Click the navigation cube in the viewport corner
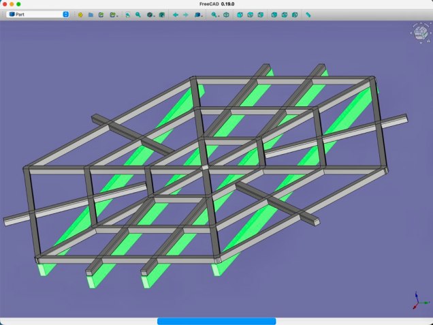Viewport: 433px width, 325px height. coord(418,32)
